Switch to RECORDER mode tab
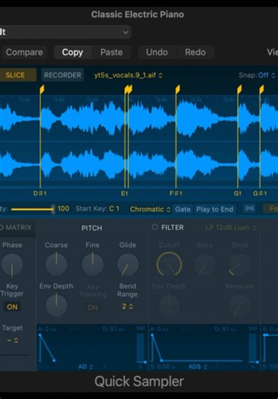278x399 pixels. tap(62, 75)
